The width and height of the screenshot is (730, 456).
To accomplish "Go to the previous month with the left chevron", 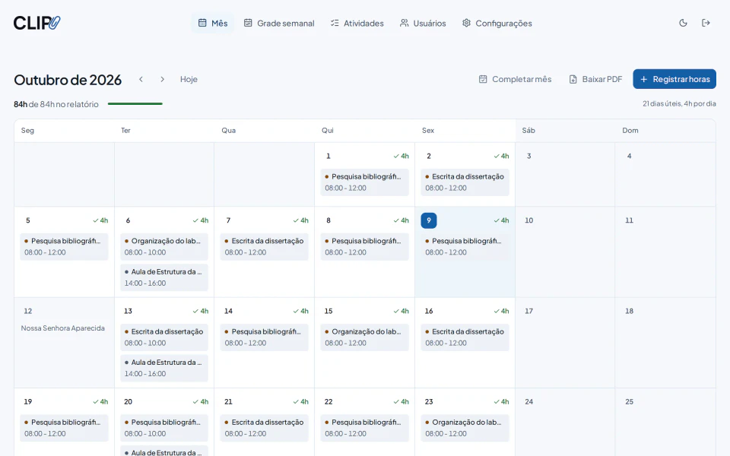I will [x=141, y=79].
